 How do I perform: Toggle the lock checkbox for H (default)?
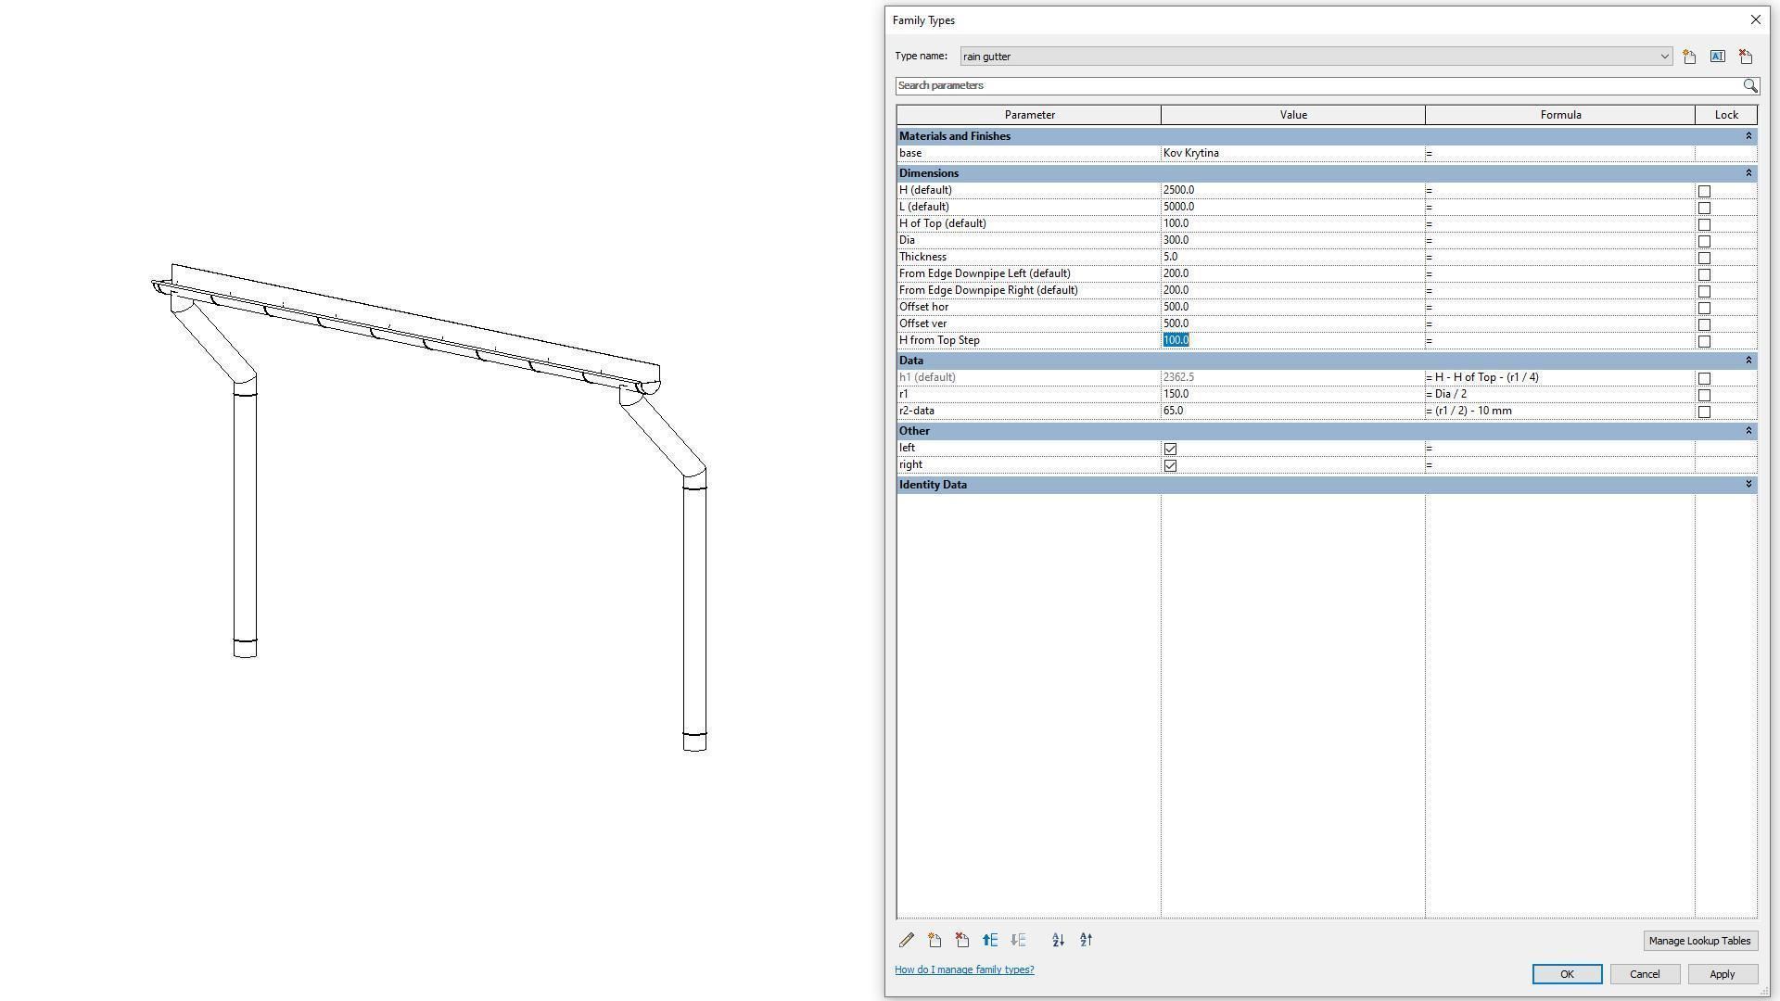pos(1704,191)
